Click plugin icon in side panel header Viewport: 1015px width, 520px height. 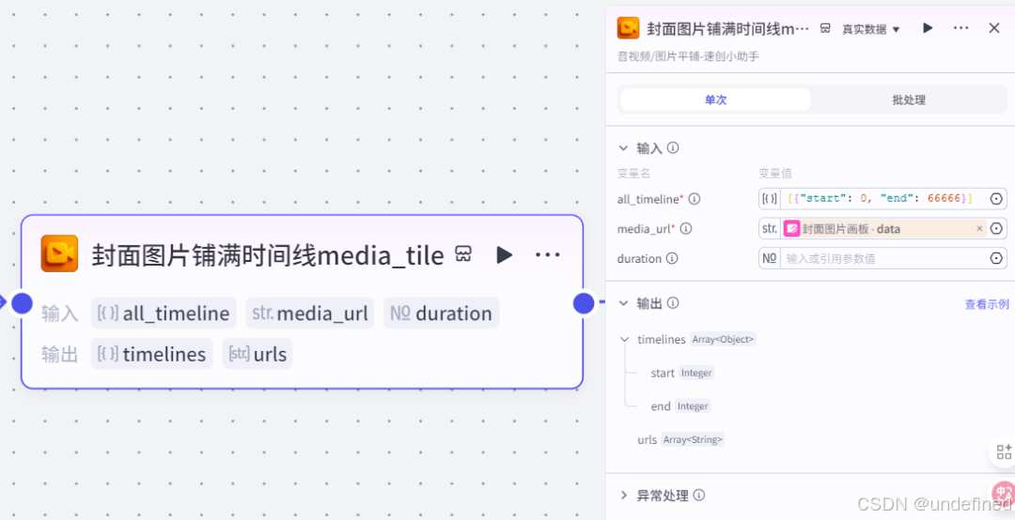click(825, 28)
